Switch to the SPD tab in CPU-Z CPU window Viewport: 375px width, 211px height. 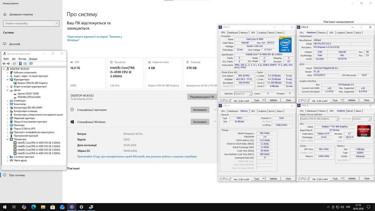tap(253, 33)
